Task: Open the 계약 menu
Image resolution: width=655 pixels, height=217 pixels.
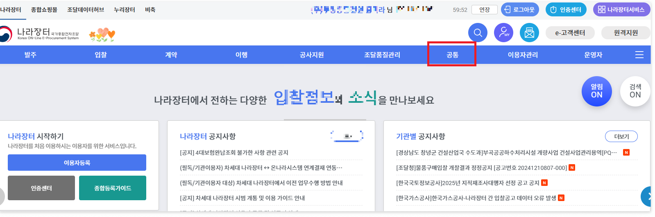Action: tap(171, 55)
